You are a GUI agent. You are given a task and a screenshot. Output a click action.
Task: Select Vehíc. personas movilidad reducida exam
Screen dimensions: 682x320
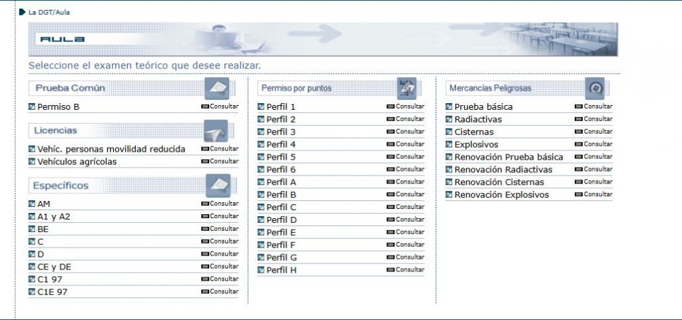(111, 149)
